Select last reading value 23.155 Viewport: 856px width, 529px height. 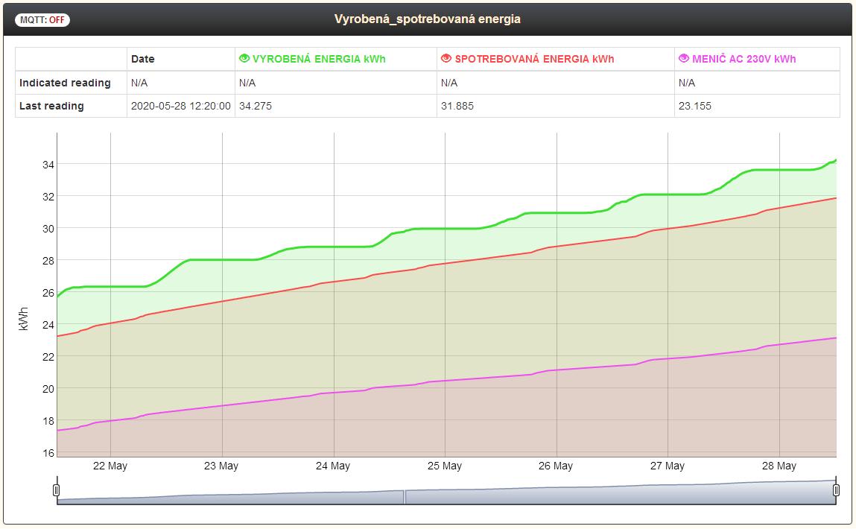(x=694, y=106)
